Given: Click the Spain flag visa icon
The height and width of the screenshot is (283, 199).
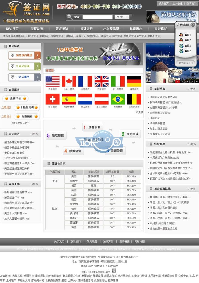Looking at the screenshot, I should pos(69,99).
